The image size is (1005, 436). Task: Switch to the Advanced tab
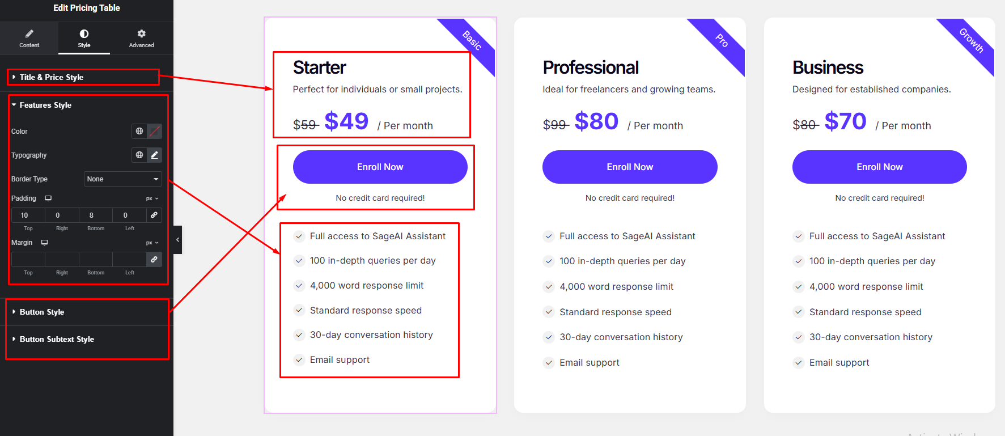pyautogui.click(x=141, y=39)
